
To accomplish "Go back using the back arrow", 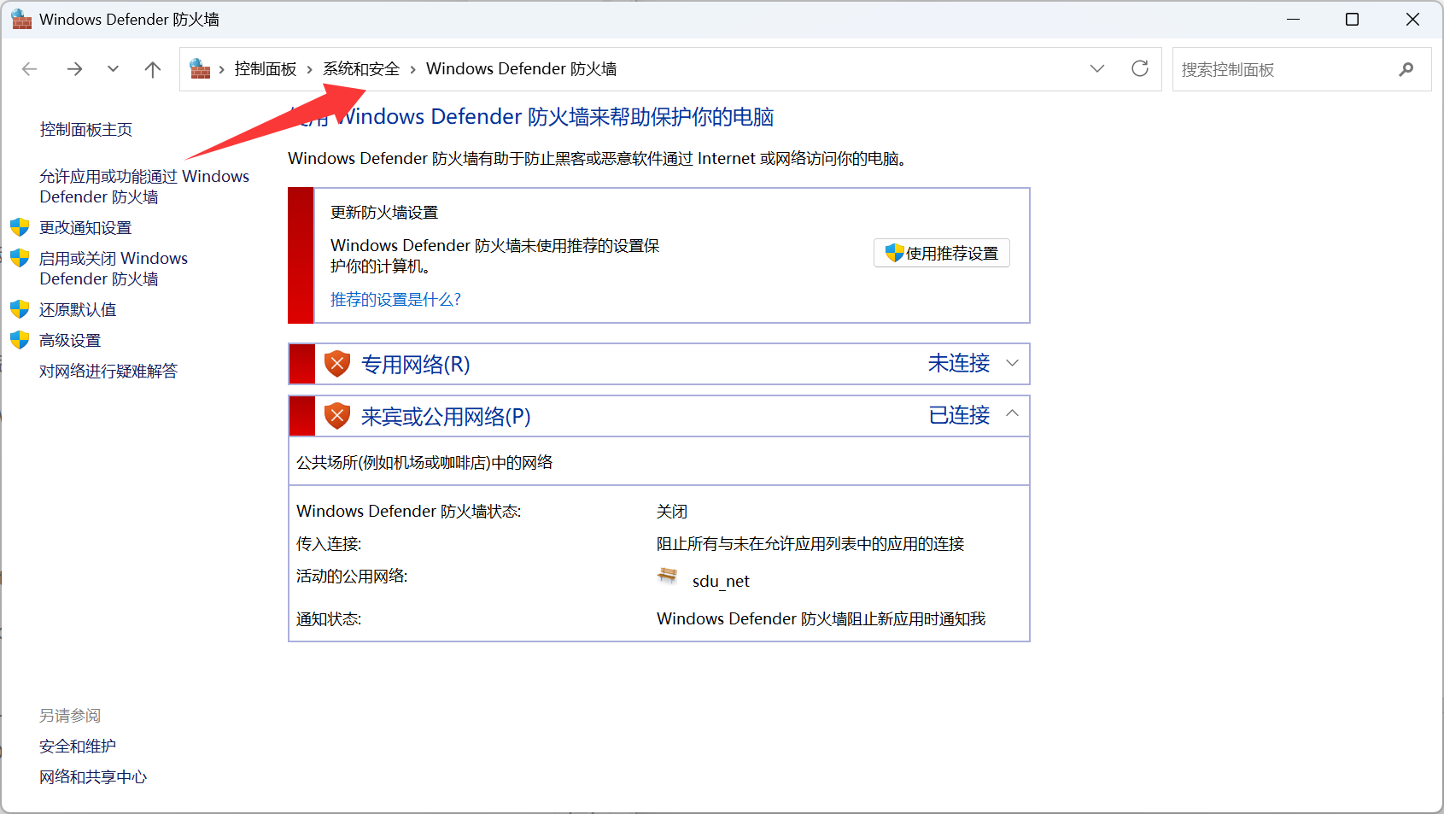I will tap(30, 69).
